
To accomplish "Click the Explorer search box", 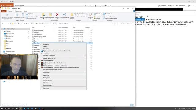I will click(x=126, y=24).
